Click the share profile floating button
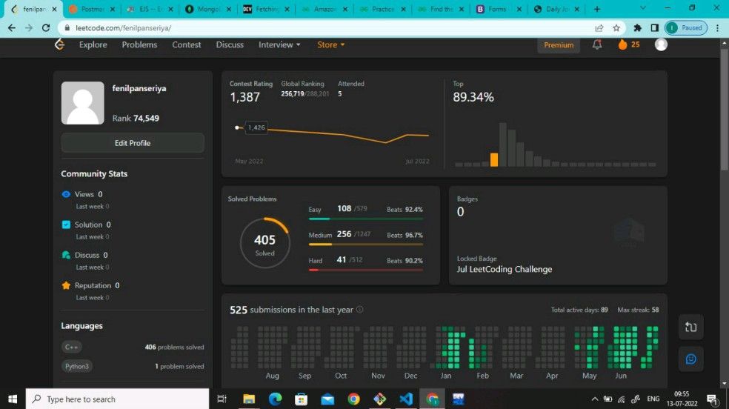The height and width of the screenshot is (409, 729). pyautogui.click(x=690, y=327)
